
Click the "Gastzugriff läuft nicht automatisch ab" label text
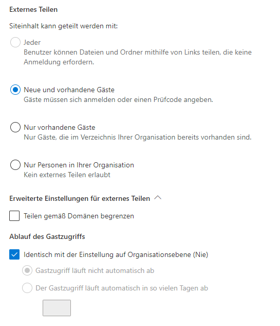[95, 271]
